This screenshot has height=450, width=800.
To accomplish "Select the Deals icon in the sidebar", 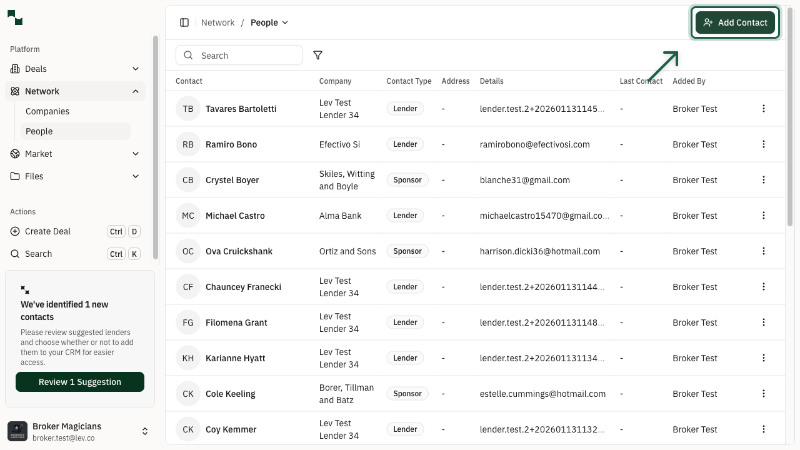I will coord(14,69).
